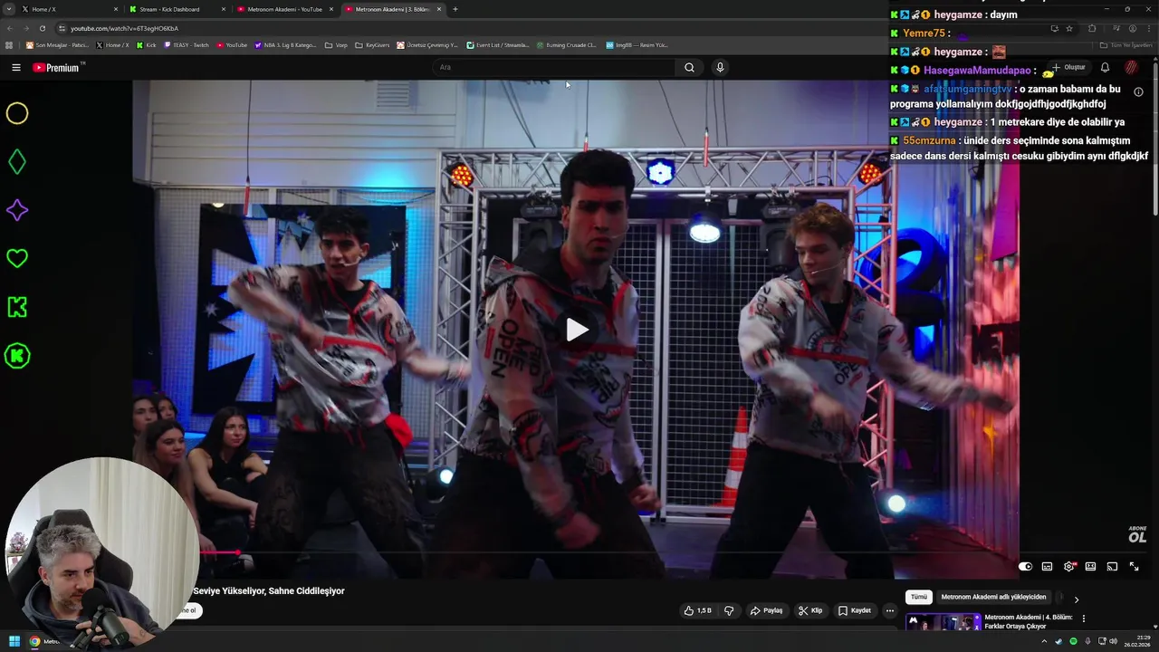Share the video via Paylaş
Image resolution: width=1159 pixels, height=652 pixels.
(x=766, y=610)
